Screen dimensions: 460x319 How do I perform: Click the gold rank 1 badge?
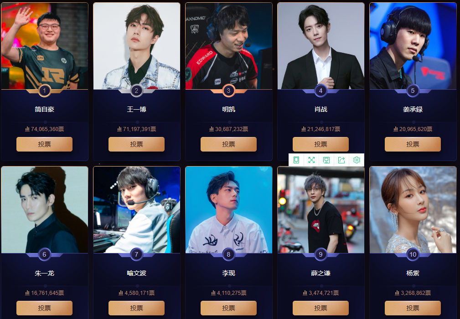point(45,91)
